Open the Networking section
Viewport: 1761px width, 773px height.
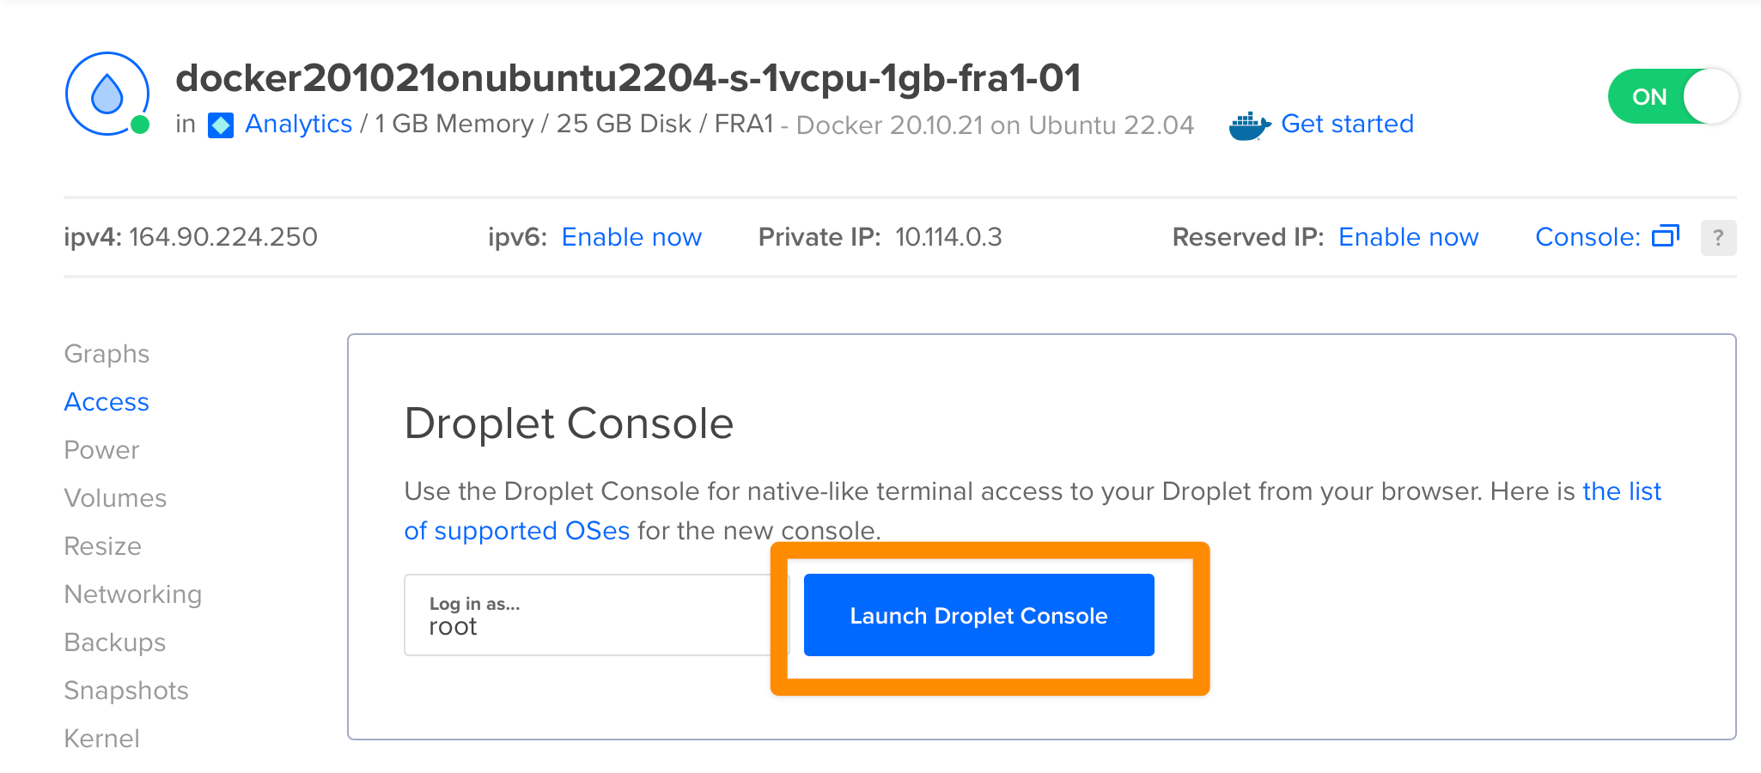click(x=133, y=594)
